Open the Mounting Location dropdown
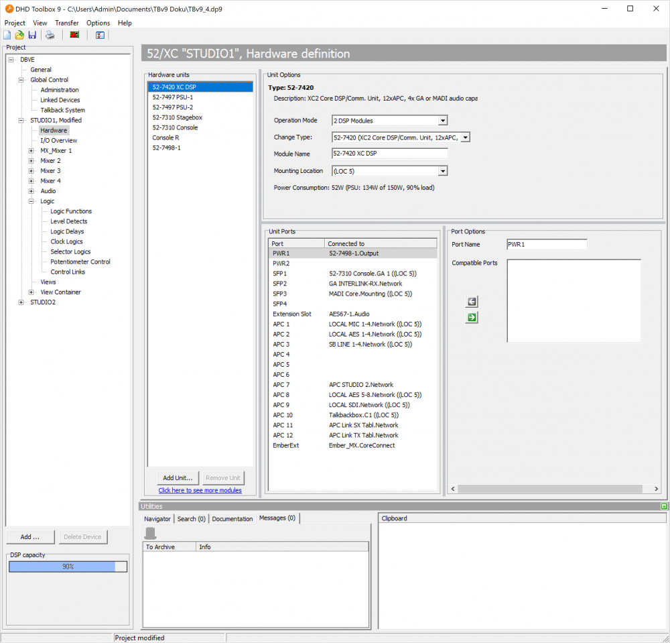The image size is (670, 643). tap(442, 171)
